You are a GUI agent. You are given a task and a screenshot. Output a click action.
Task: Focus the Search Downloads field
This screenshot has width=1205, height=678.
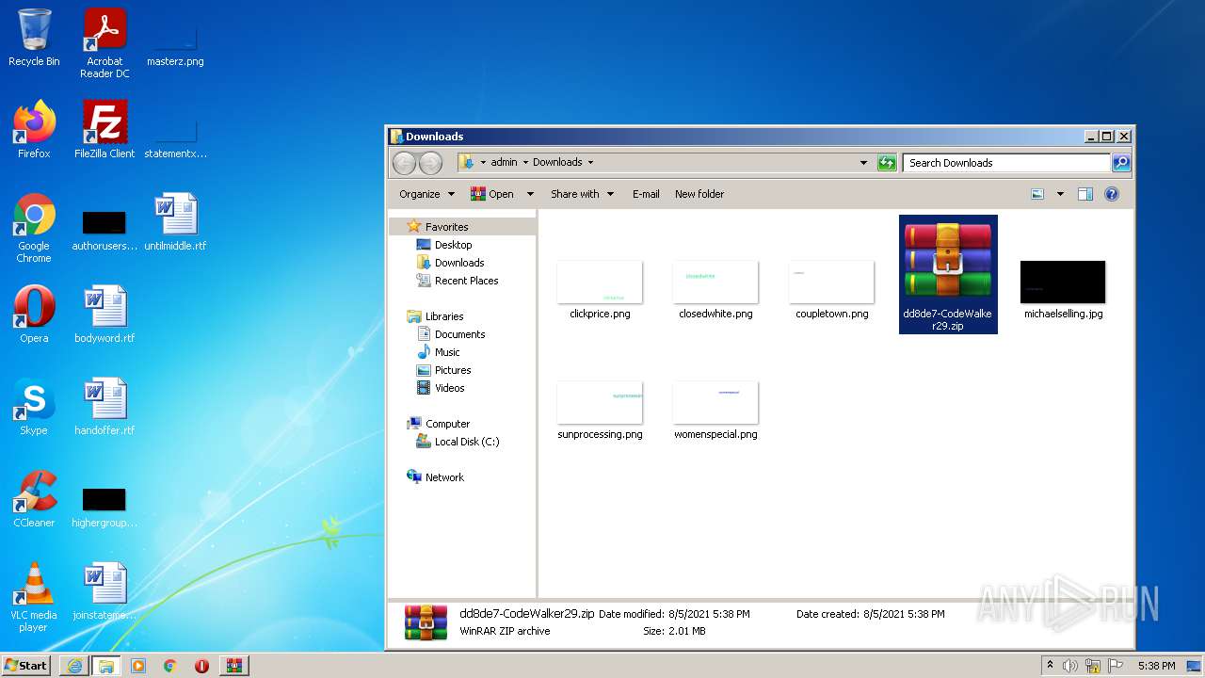(1006, 163)
